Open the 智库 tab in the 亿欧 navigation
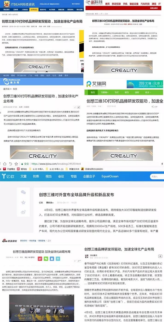This screenshot has width=164, height=322. pos(36,176)
